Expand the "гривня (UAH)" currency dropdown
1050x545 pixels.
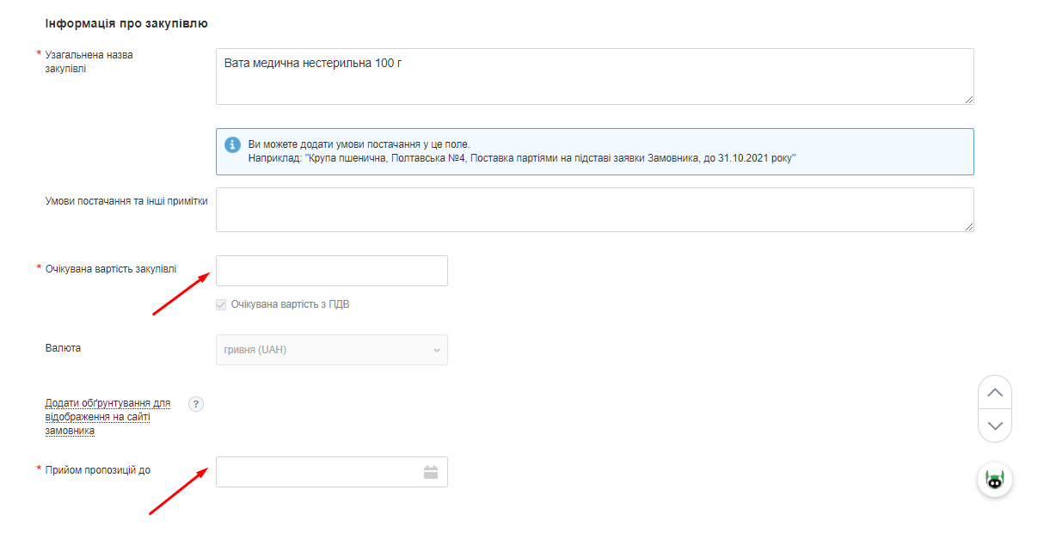tap(331, 350)
